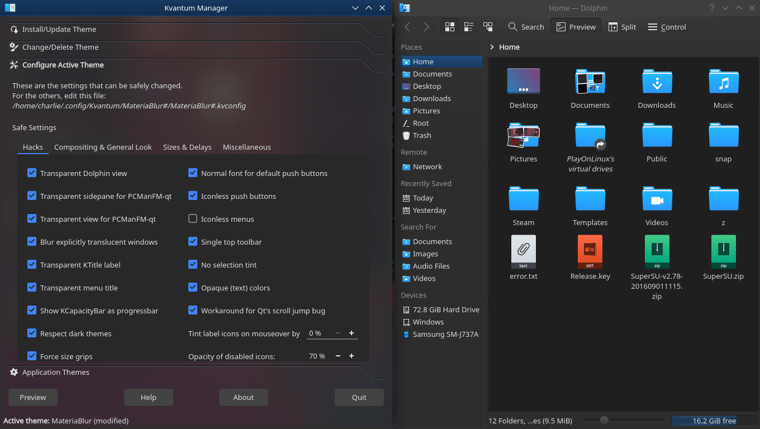Image resolution: width=760 pixels, height=429 pixels.
Task: Toggle Split view in Dolphin
Action: click(622, 27)
